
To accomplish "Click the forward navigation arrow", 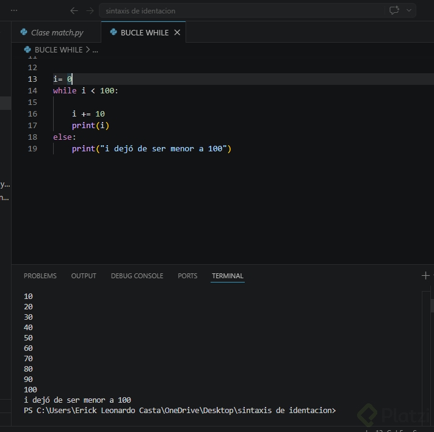I will tap(90, 11).
